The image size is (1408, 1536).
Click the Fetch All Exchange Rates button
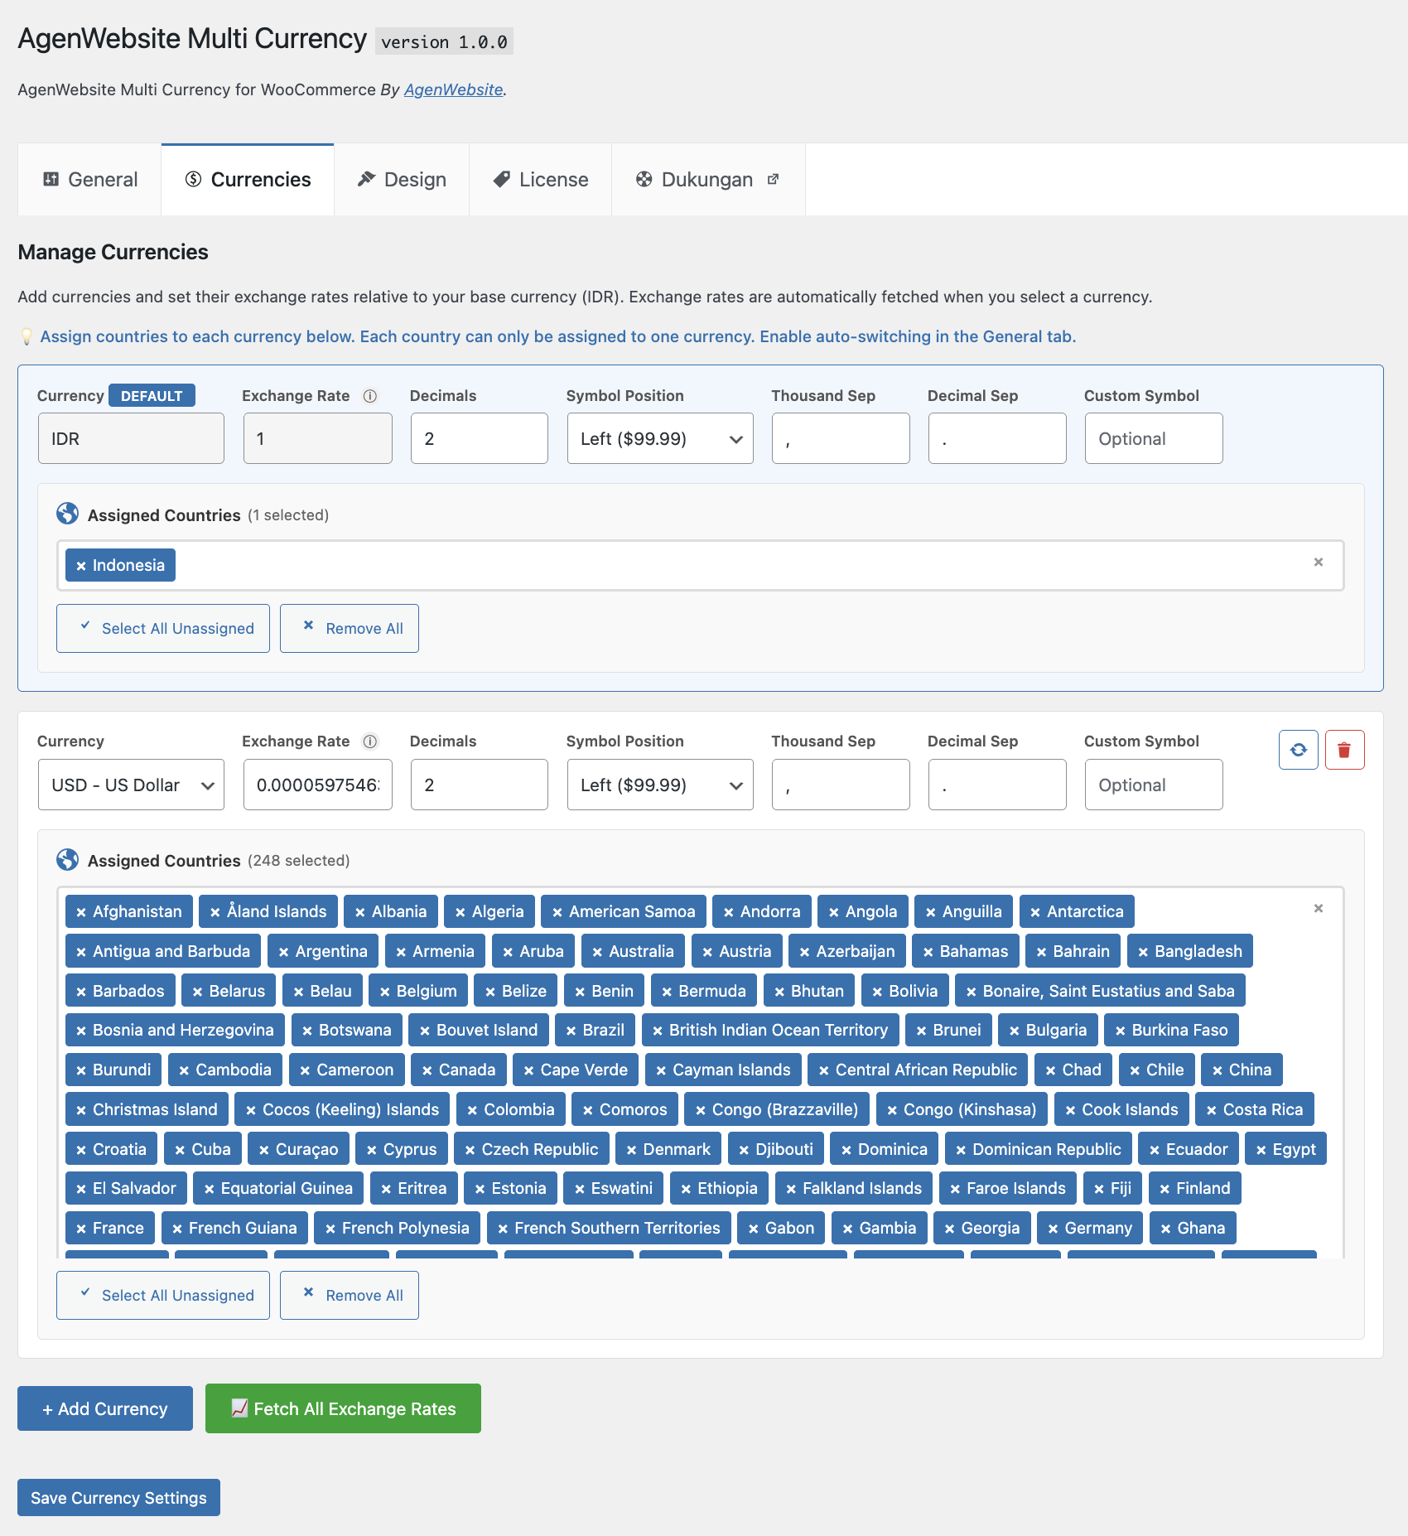click(343, 1408)
